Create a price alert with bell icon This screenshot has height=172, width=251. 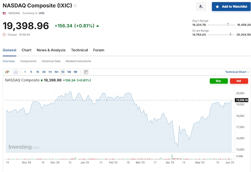pos(201,7)
